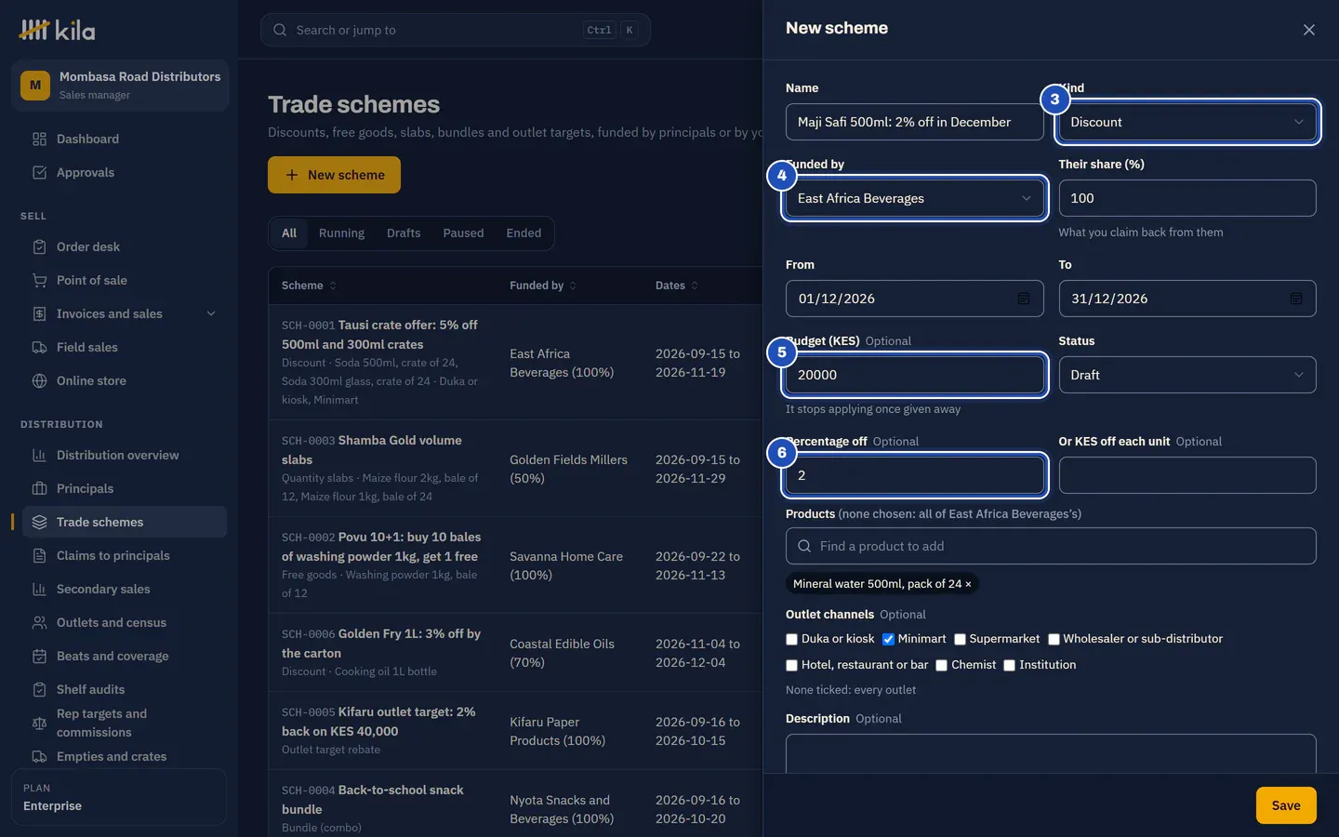1339x837 pixels.
Task: Click the Field sales truck icon
Action: pos(39,347)
